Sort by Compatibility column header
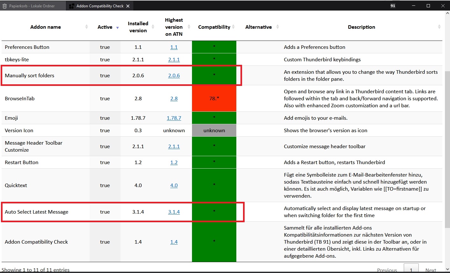Viewport: 450px width, 273px height. pos(214,27)
